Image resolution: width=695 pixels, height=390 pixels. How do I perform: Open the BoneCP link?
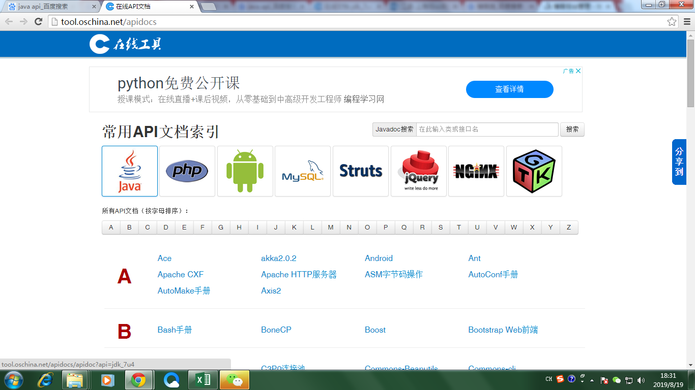tap(276, 330)
